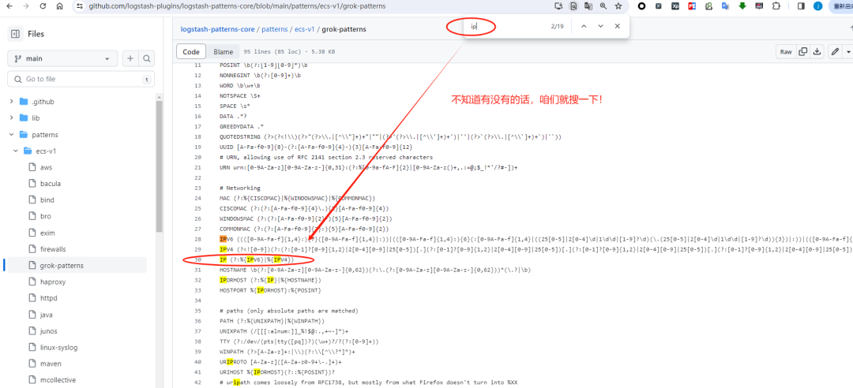Open the bro file
853x388 pixels.
coord(46,216)
